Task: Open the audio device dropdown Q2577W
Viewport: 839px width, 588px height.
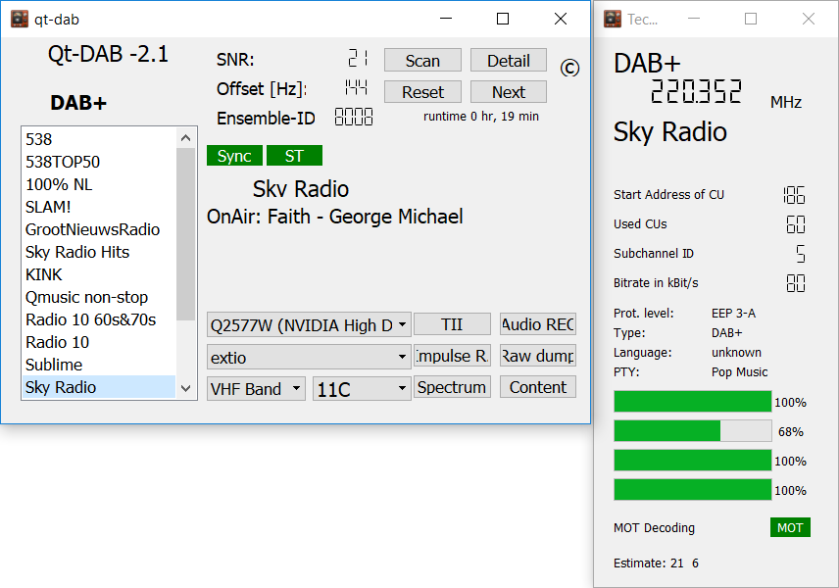Action: (309, 324)
